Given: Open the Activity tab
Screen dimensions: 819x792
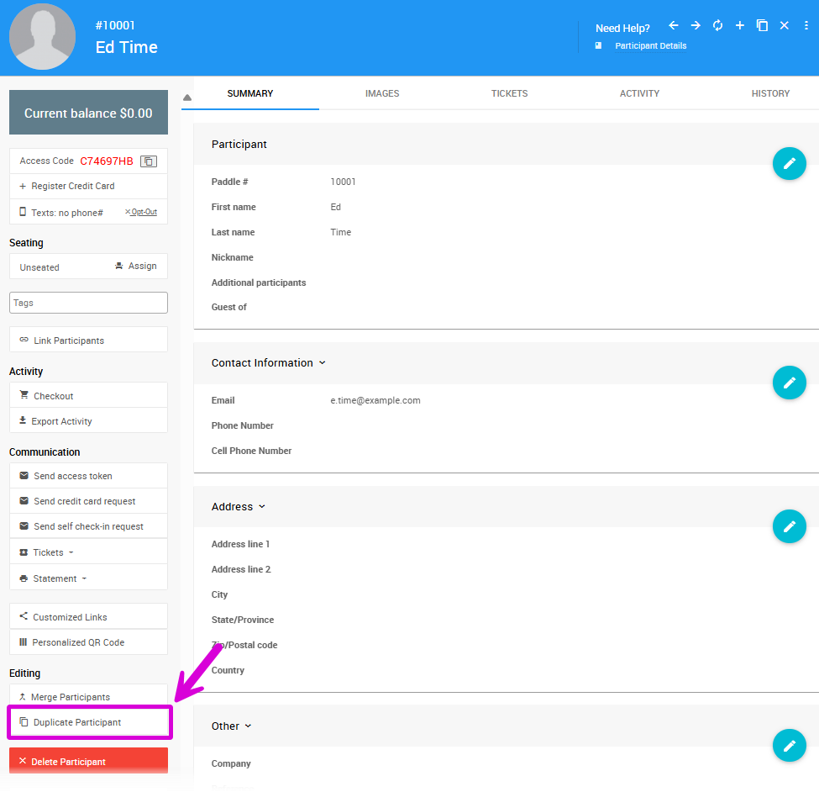Looking at the screenshot, I should point(639,93).
